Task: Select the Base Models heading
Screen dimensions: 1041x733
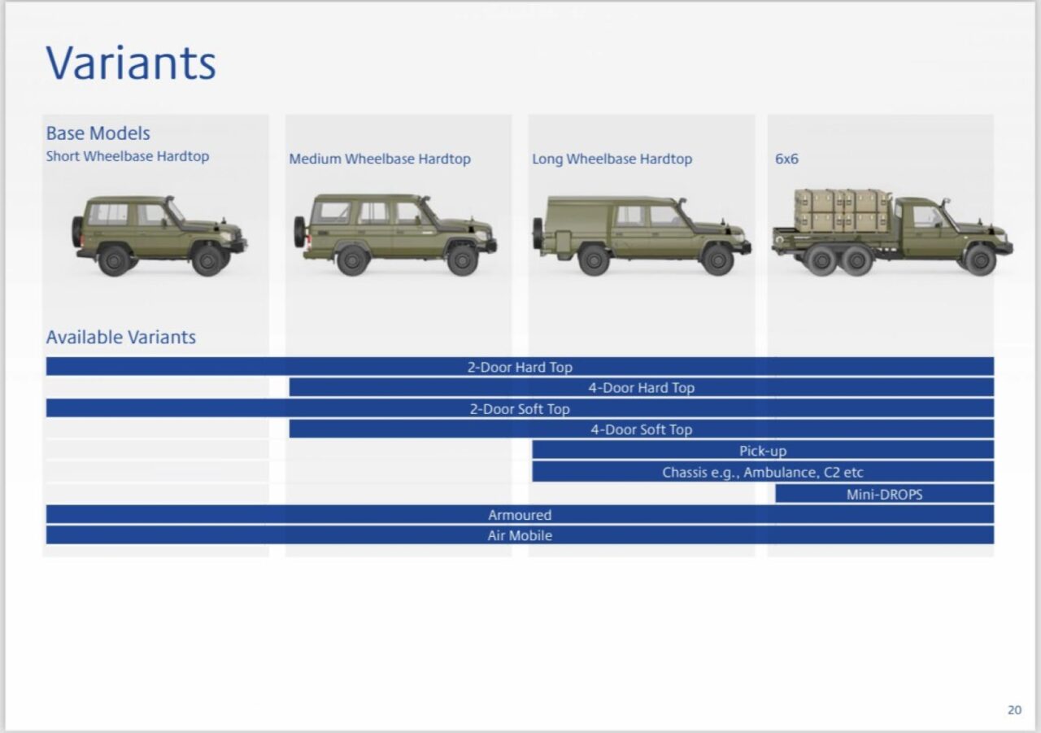Action: 98,133
